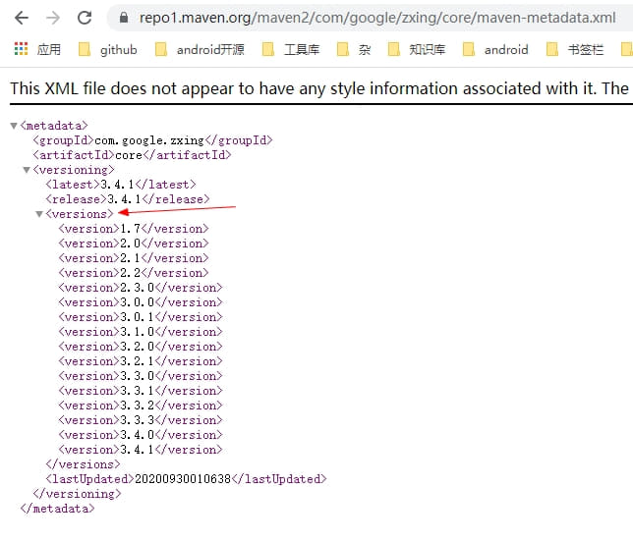The height and width of the screenshot is (542, 633).
Task: Click the version 3.2.1 entry
Action: click(141, 361)
